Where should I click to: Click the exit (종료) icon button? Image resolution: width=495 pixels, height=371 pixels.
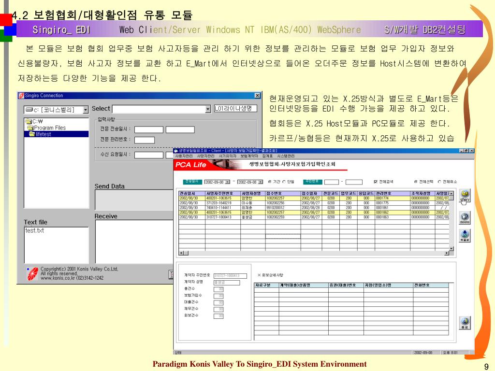[465, 323]
